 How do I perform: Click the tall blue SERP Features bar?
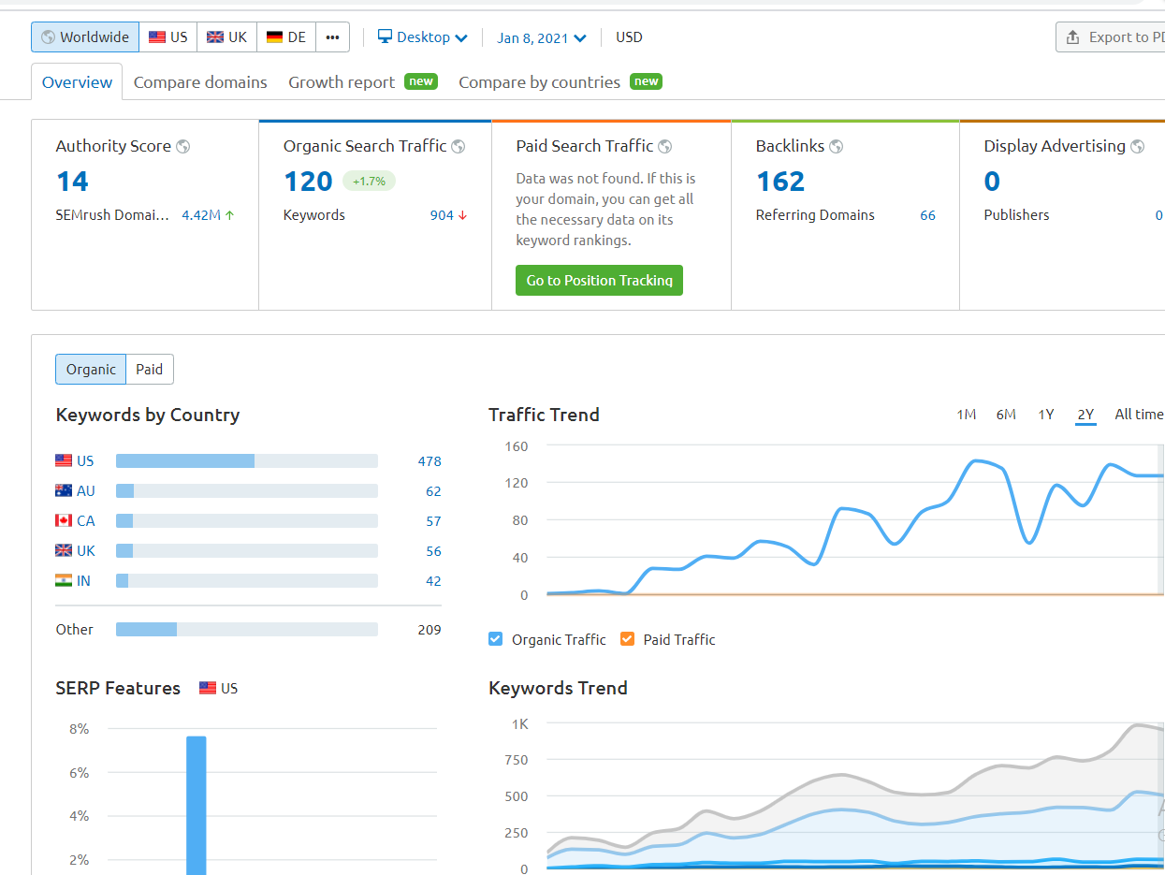coord(196,805)
